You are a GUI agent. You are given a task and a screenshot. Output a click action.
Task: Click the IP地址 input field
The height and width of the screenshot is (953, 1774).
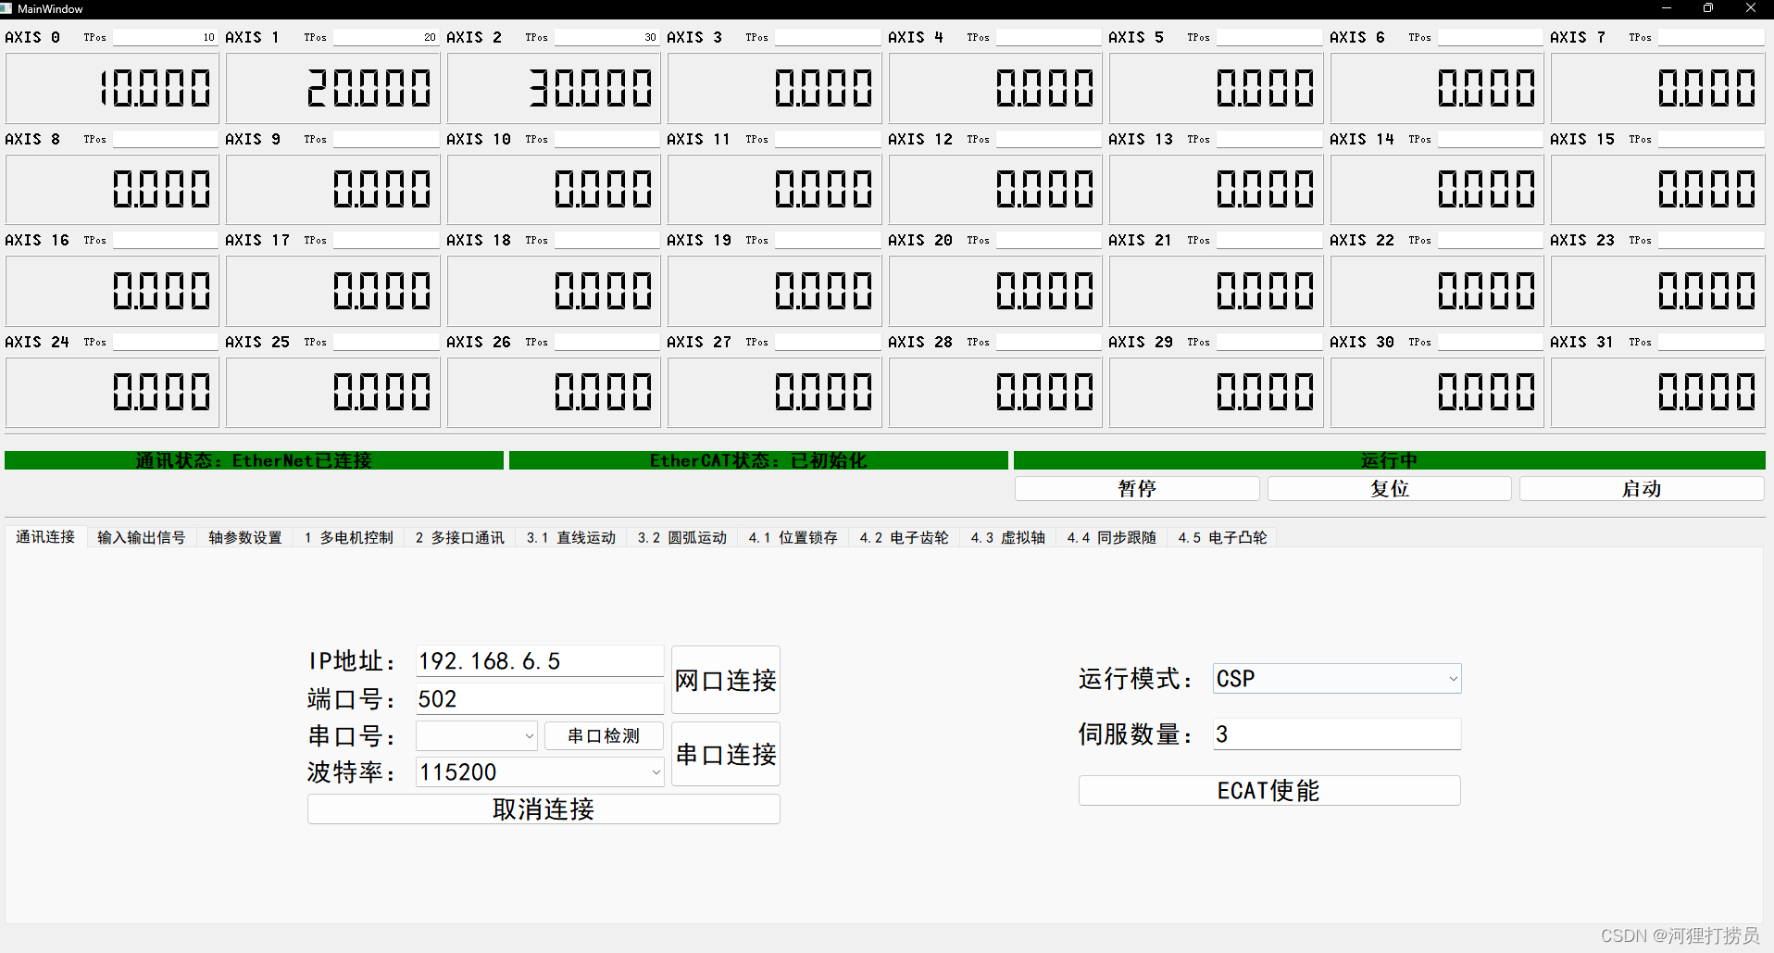click(539, 660)
